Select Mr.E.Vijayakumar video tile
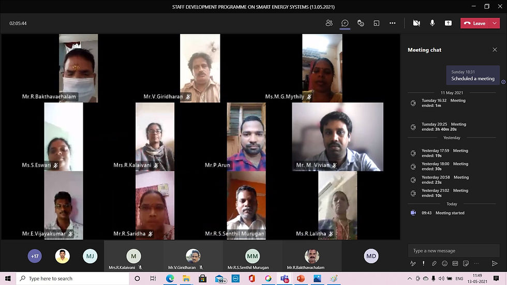507x285 pixels. click(x=63, y=205)
